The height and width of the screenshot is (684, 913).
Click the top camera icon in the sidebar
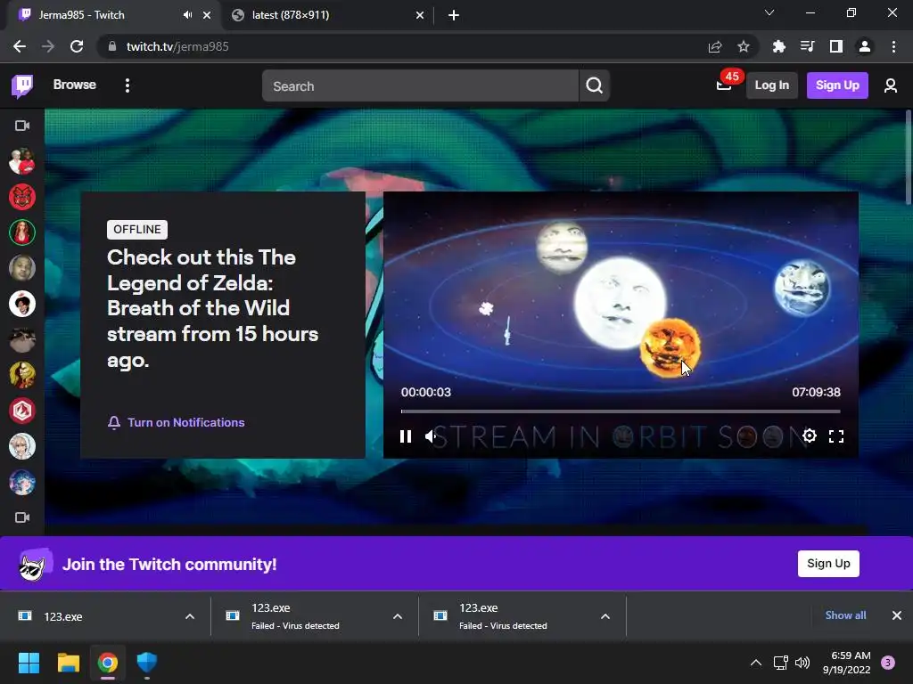[22, 126]
